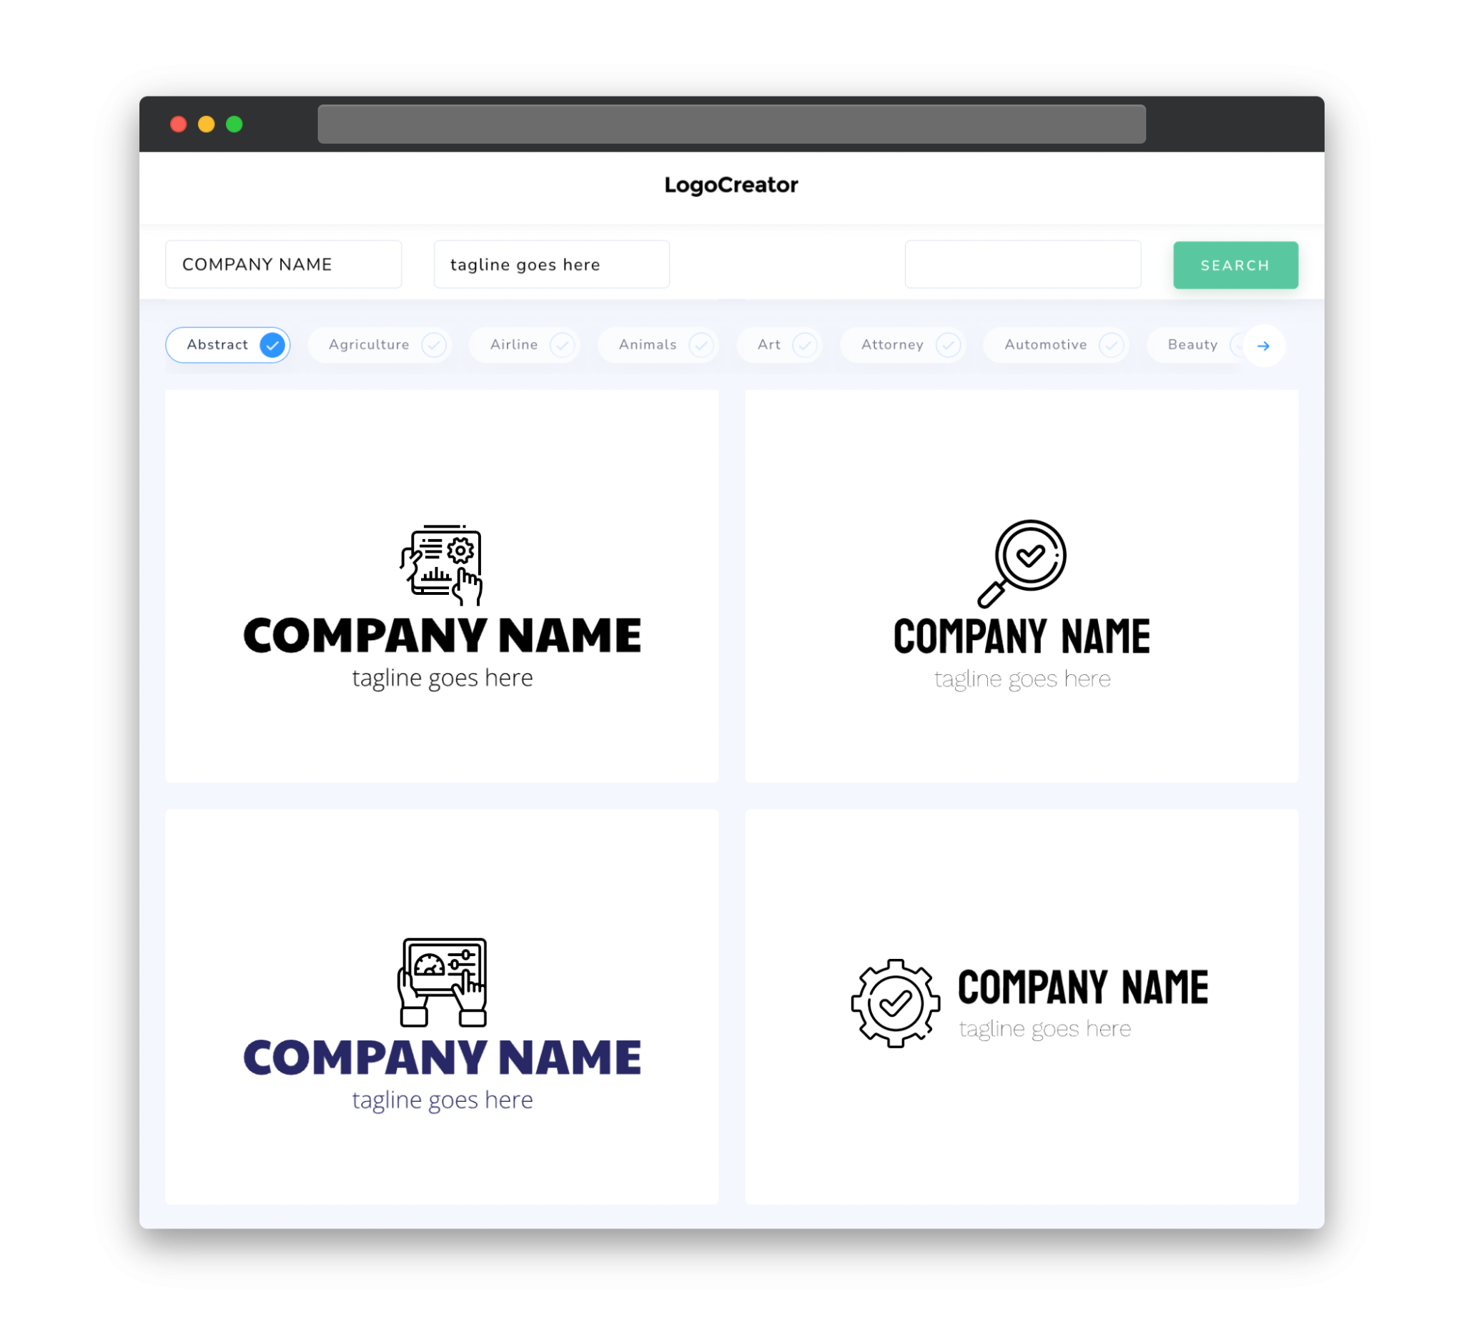Expand more category options with arrow

click(1264, 345)
